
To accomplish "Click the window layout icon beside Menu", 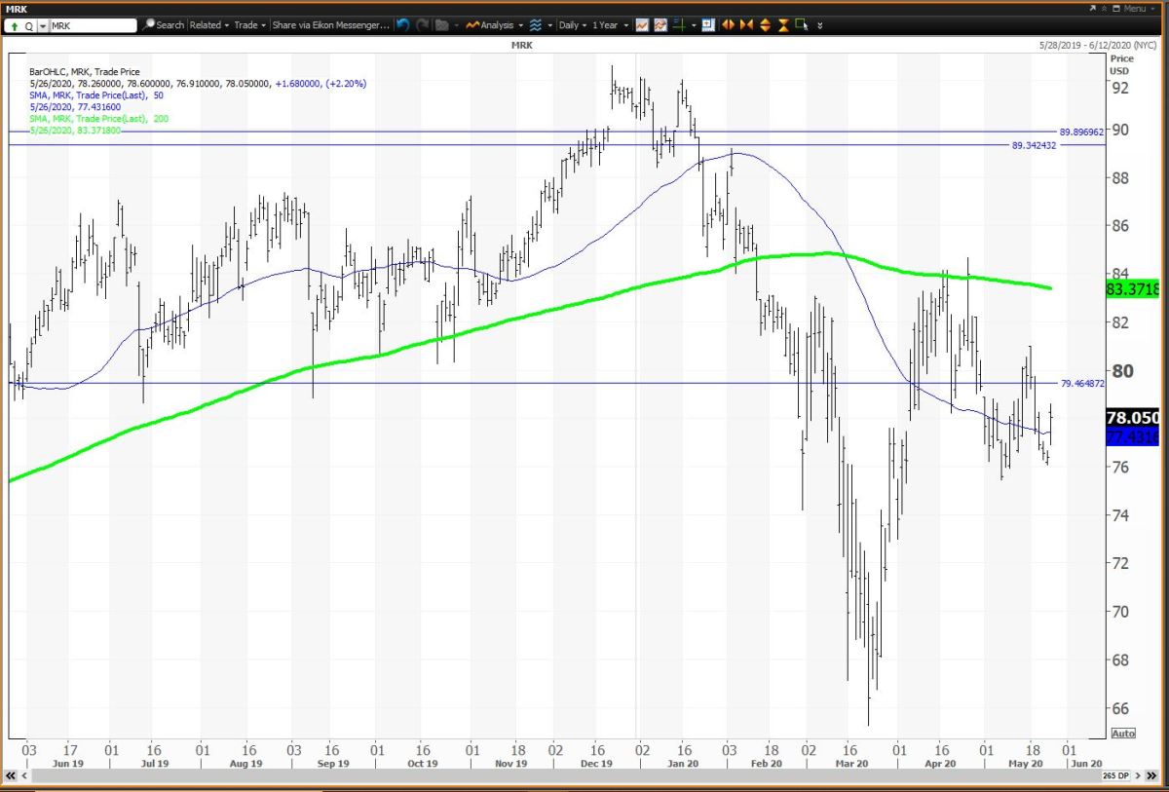I will 1115,9.
